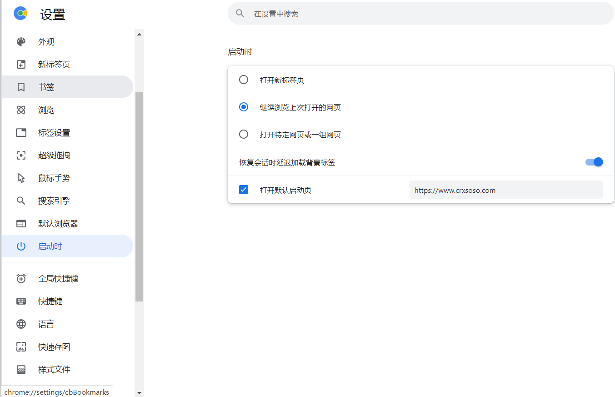Select 打开特定网页或一组网页 radio option

point(244,135)
